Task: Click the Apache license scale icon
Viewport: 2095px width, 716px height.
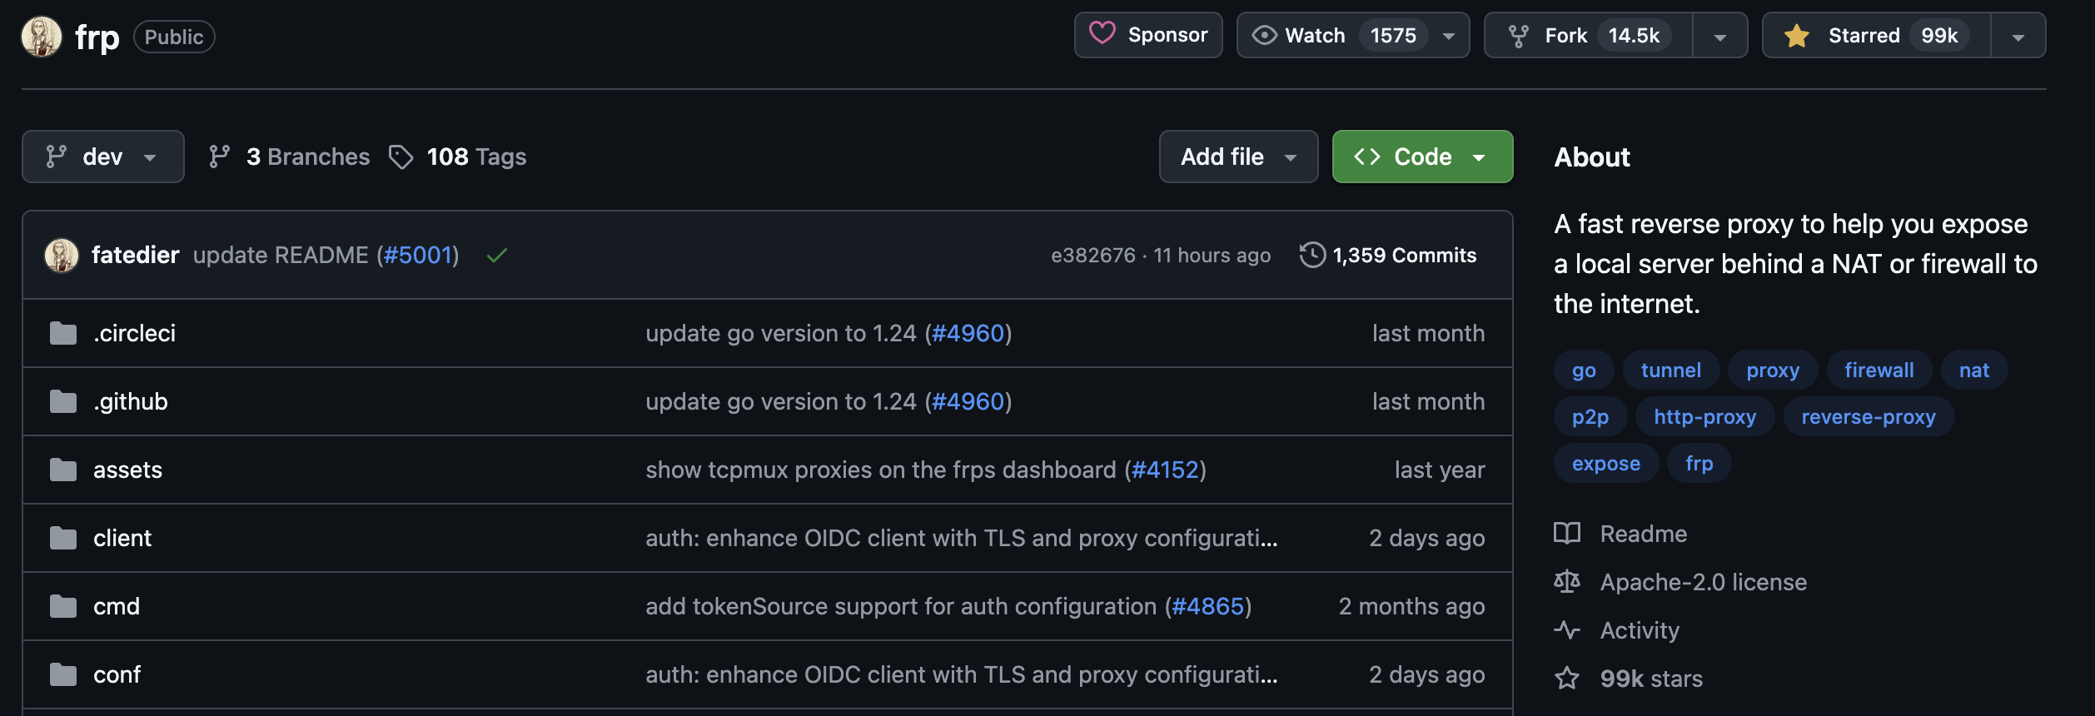Action: [1566, 582]
